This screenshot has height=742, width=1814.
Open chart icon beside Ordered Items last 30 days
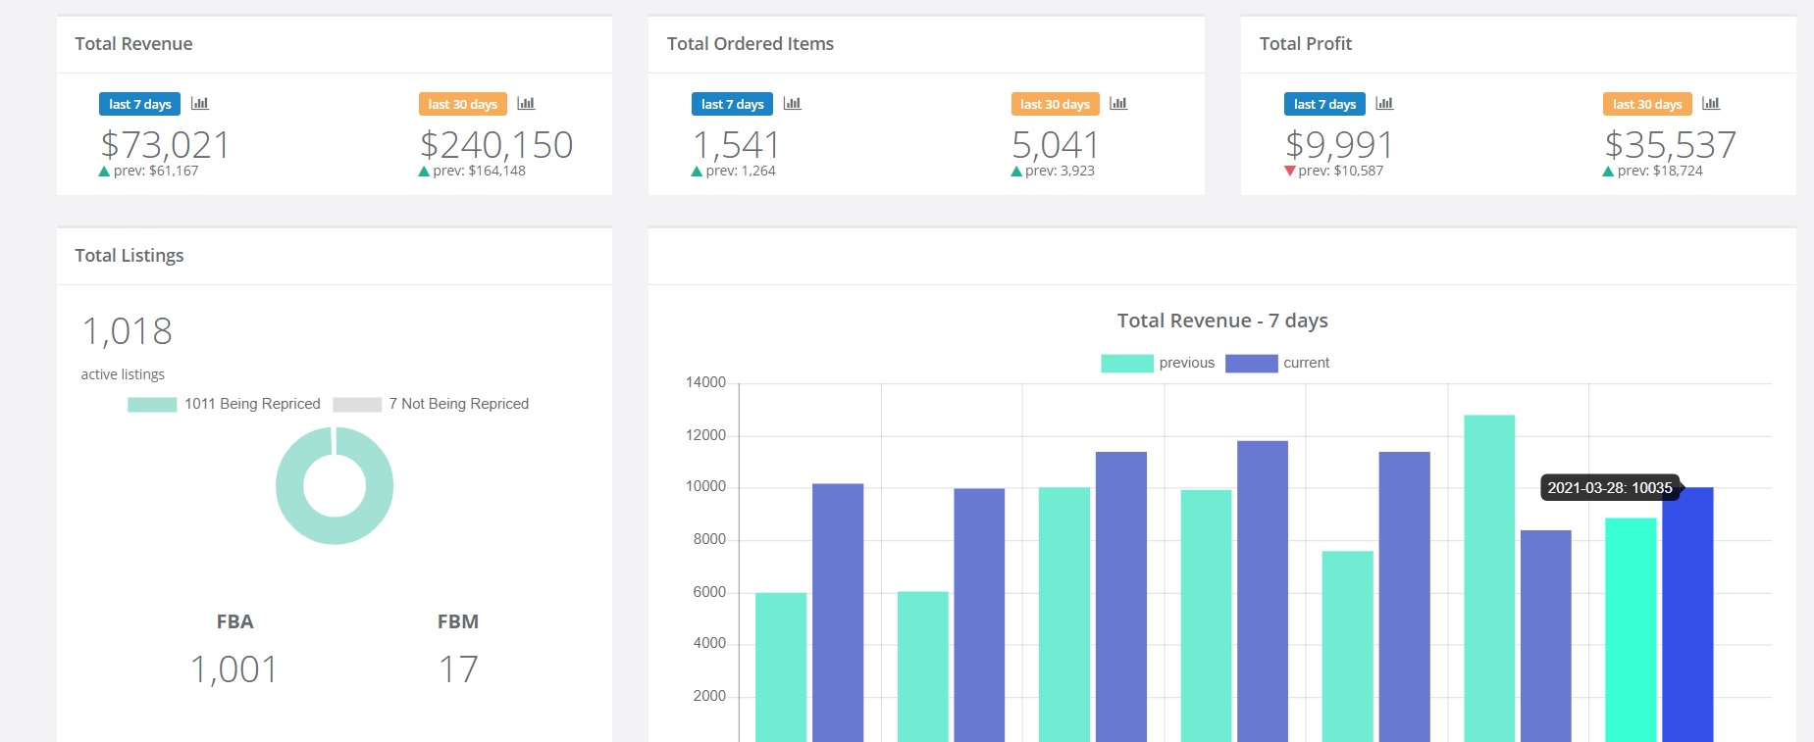(1118, 103)
